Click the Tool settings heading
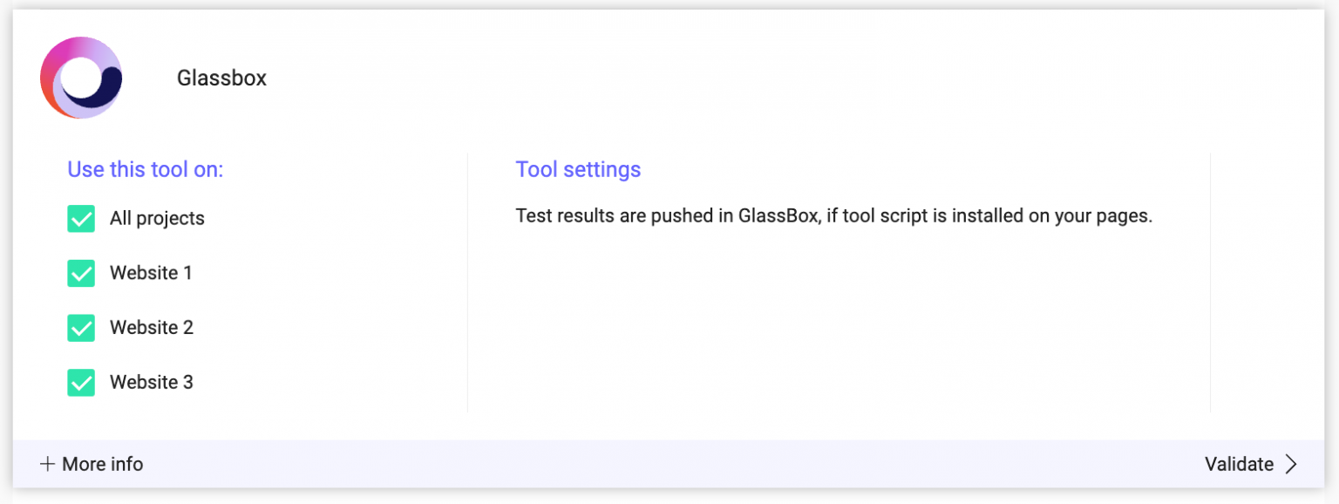 click(x=578, y=169)
